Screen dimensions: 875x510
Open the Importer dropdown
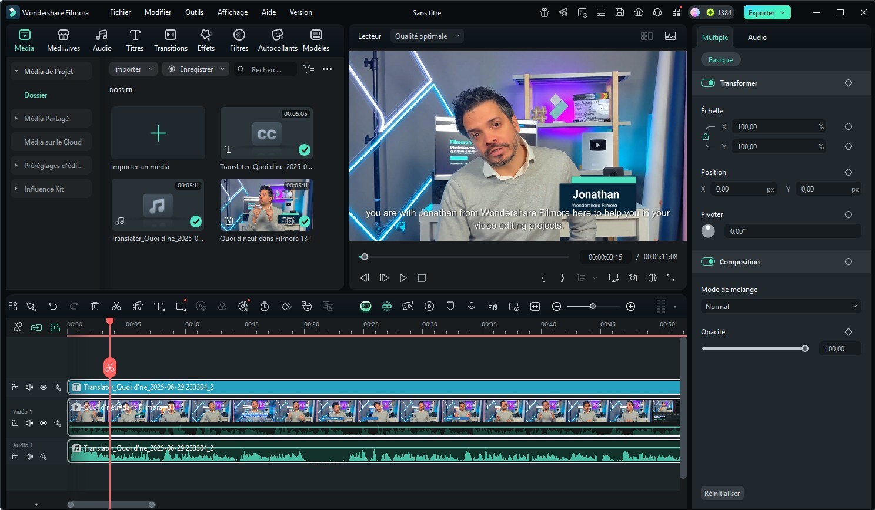click(x=133, y=69)
